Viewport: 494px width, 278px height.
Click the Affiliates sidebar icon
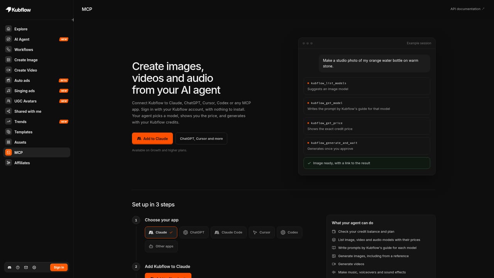pos(8,163)
